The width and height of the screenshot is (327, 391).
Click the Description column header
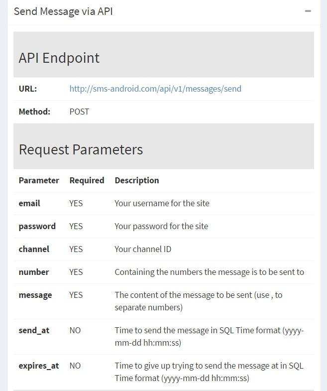click(137, 180)
